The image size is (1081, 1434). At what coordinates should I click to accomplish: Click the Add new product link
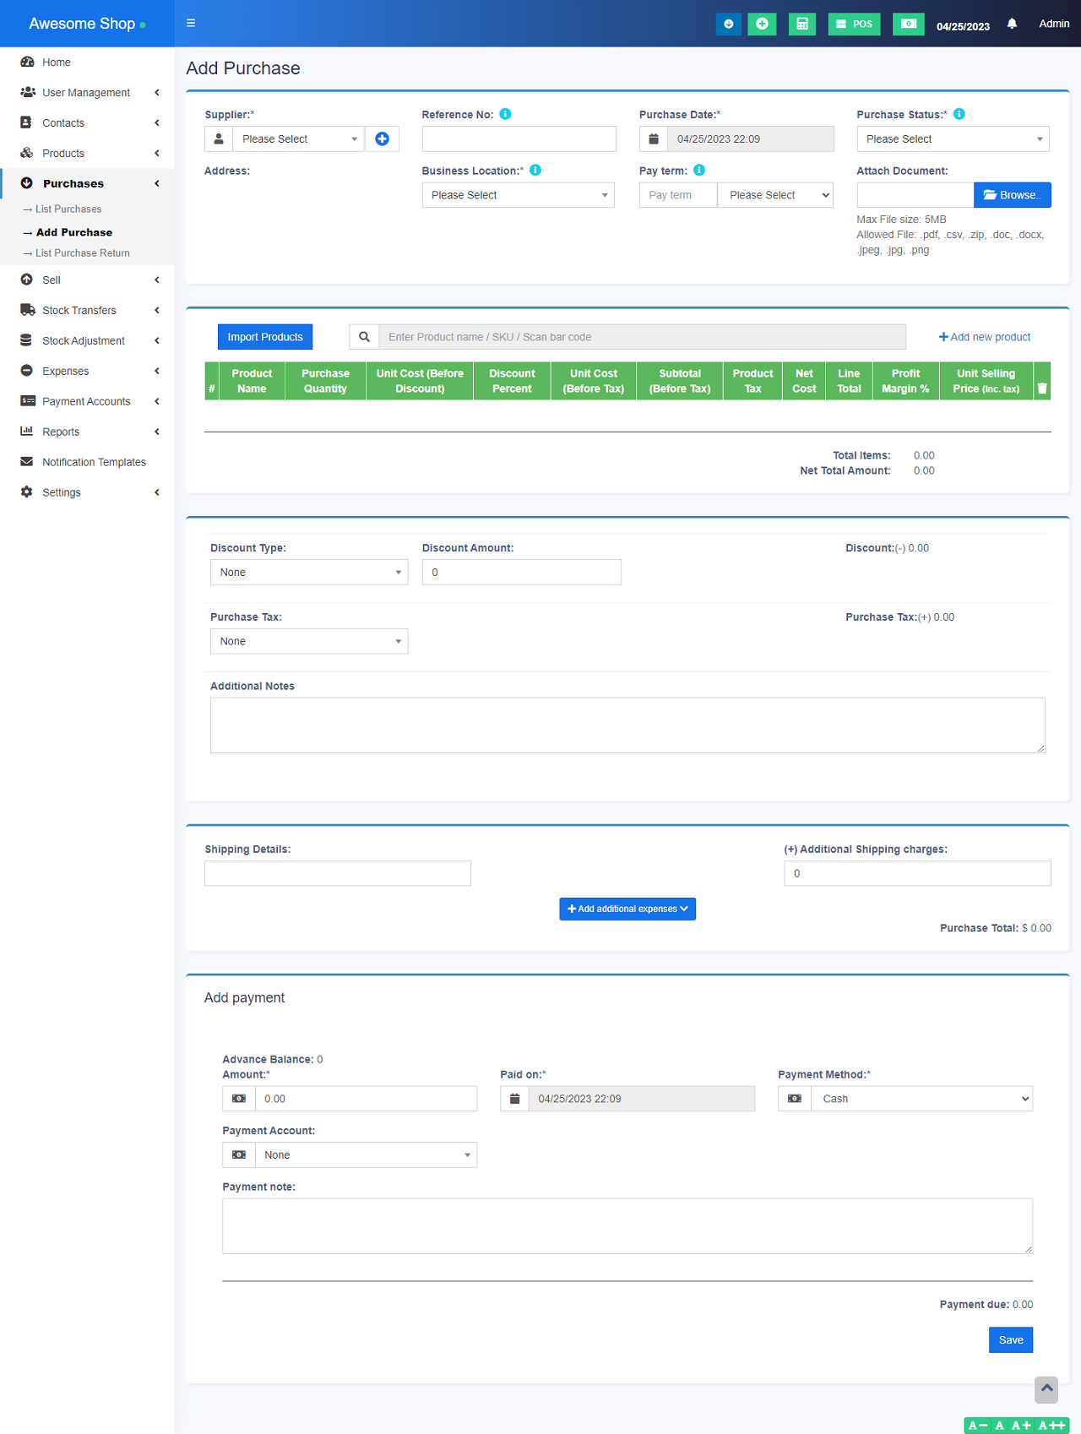985,337
